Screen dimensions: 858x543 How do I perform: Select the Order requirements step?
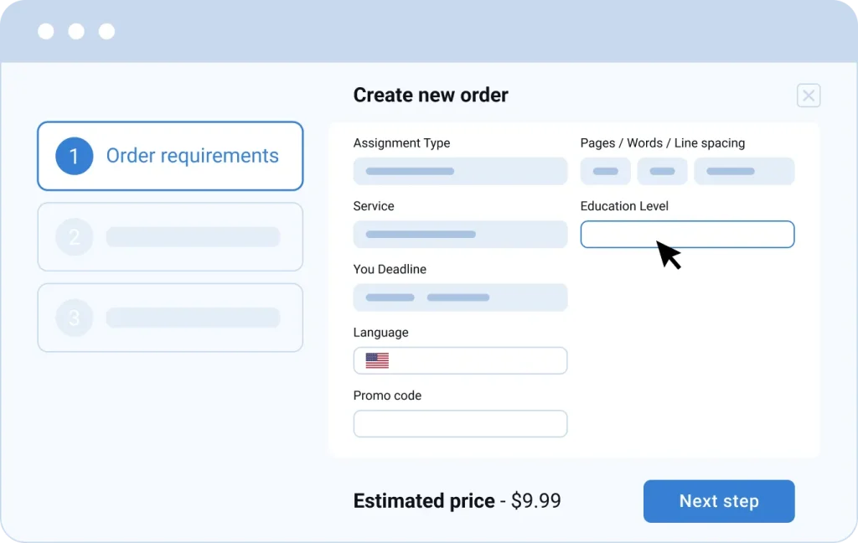coord(170,156)
